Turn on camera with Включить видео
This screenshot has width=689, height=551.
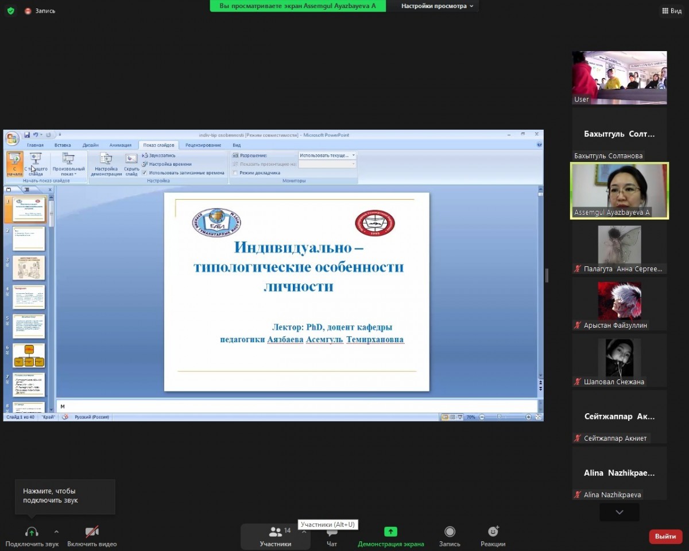click(x=92, y=532)
